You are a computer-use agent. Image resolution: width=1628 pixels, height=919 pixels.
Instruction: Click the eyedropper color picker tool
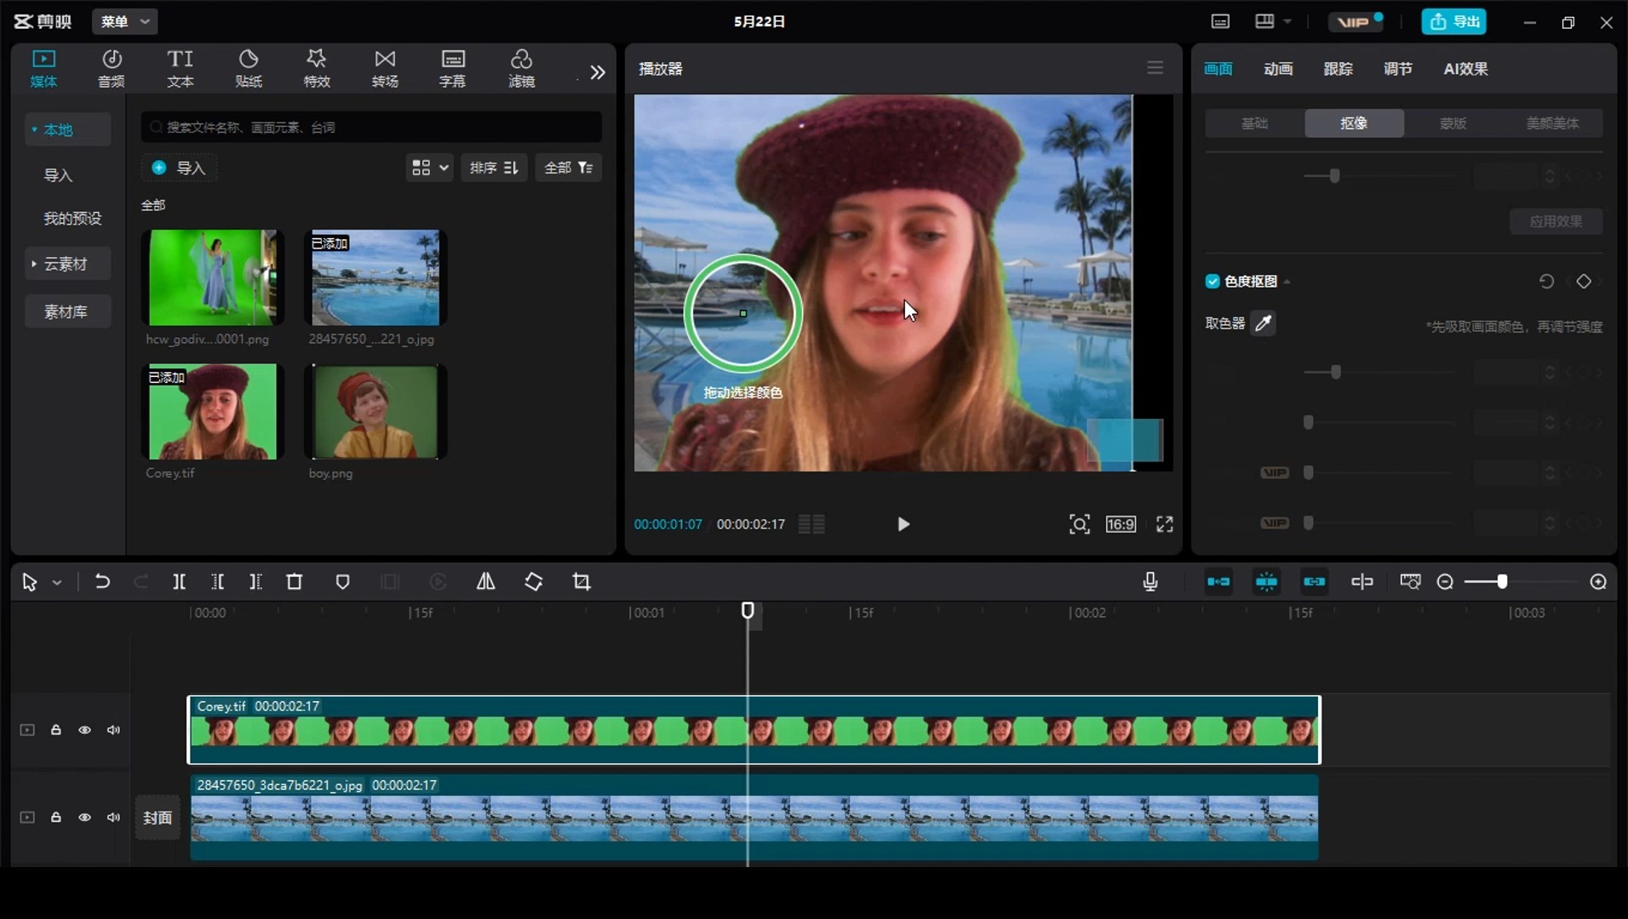pyautogui.click(x=1264, y=323)
